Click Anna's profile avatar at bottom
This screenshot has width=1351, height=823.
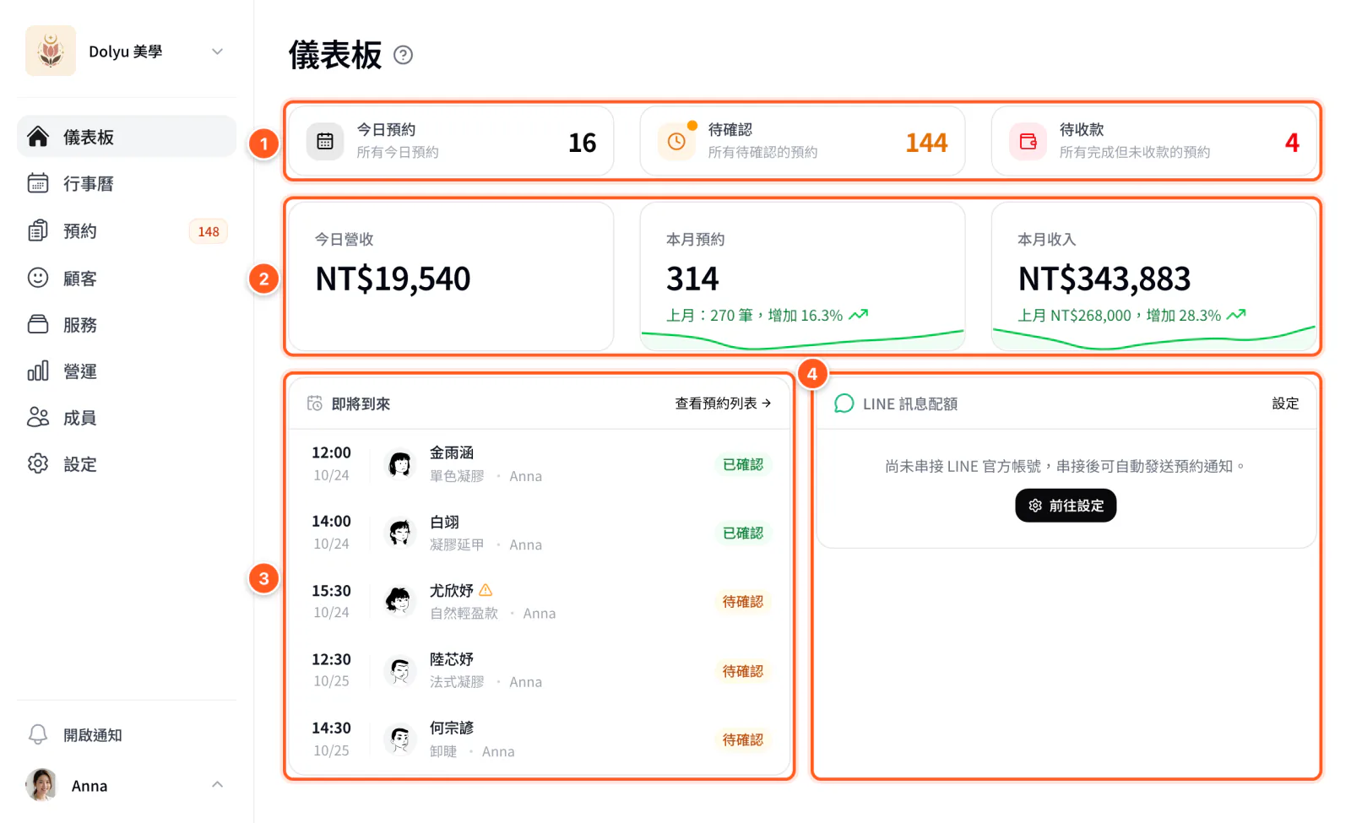[x=41, y=785]
